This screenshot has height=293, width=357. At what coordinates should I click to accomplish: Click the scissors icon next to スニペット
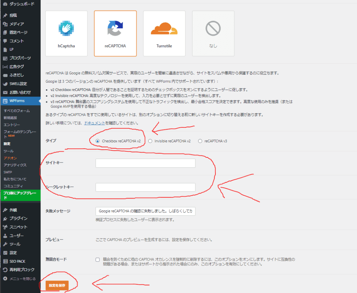[x=5, y=227]
